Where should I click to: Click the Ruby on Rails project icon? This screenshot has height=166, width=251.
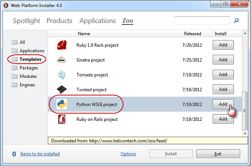[x=62, y=119]
